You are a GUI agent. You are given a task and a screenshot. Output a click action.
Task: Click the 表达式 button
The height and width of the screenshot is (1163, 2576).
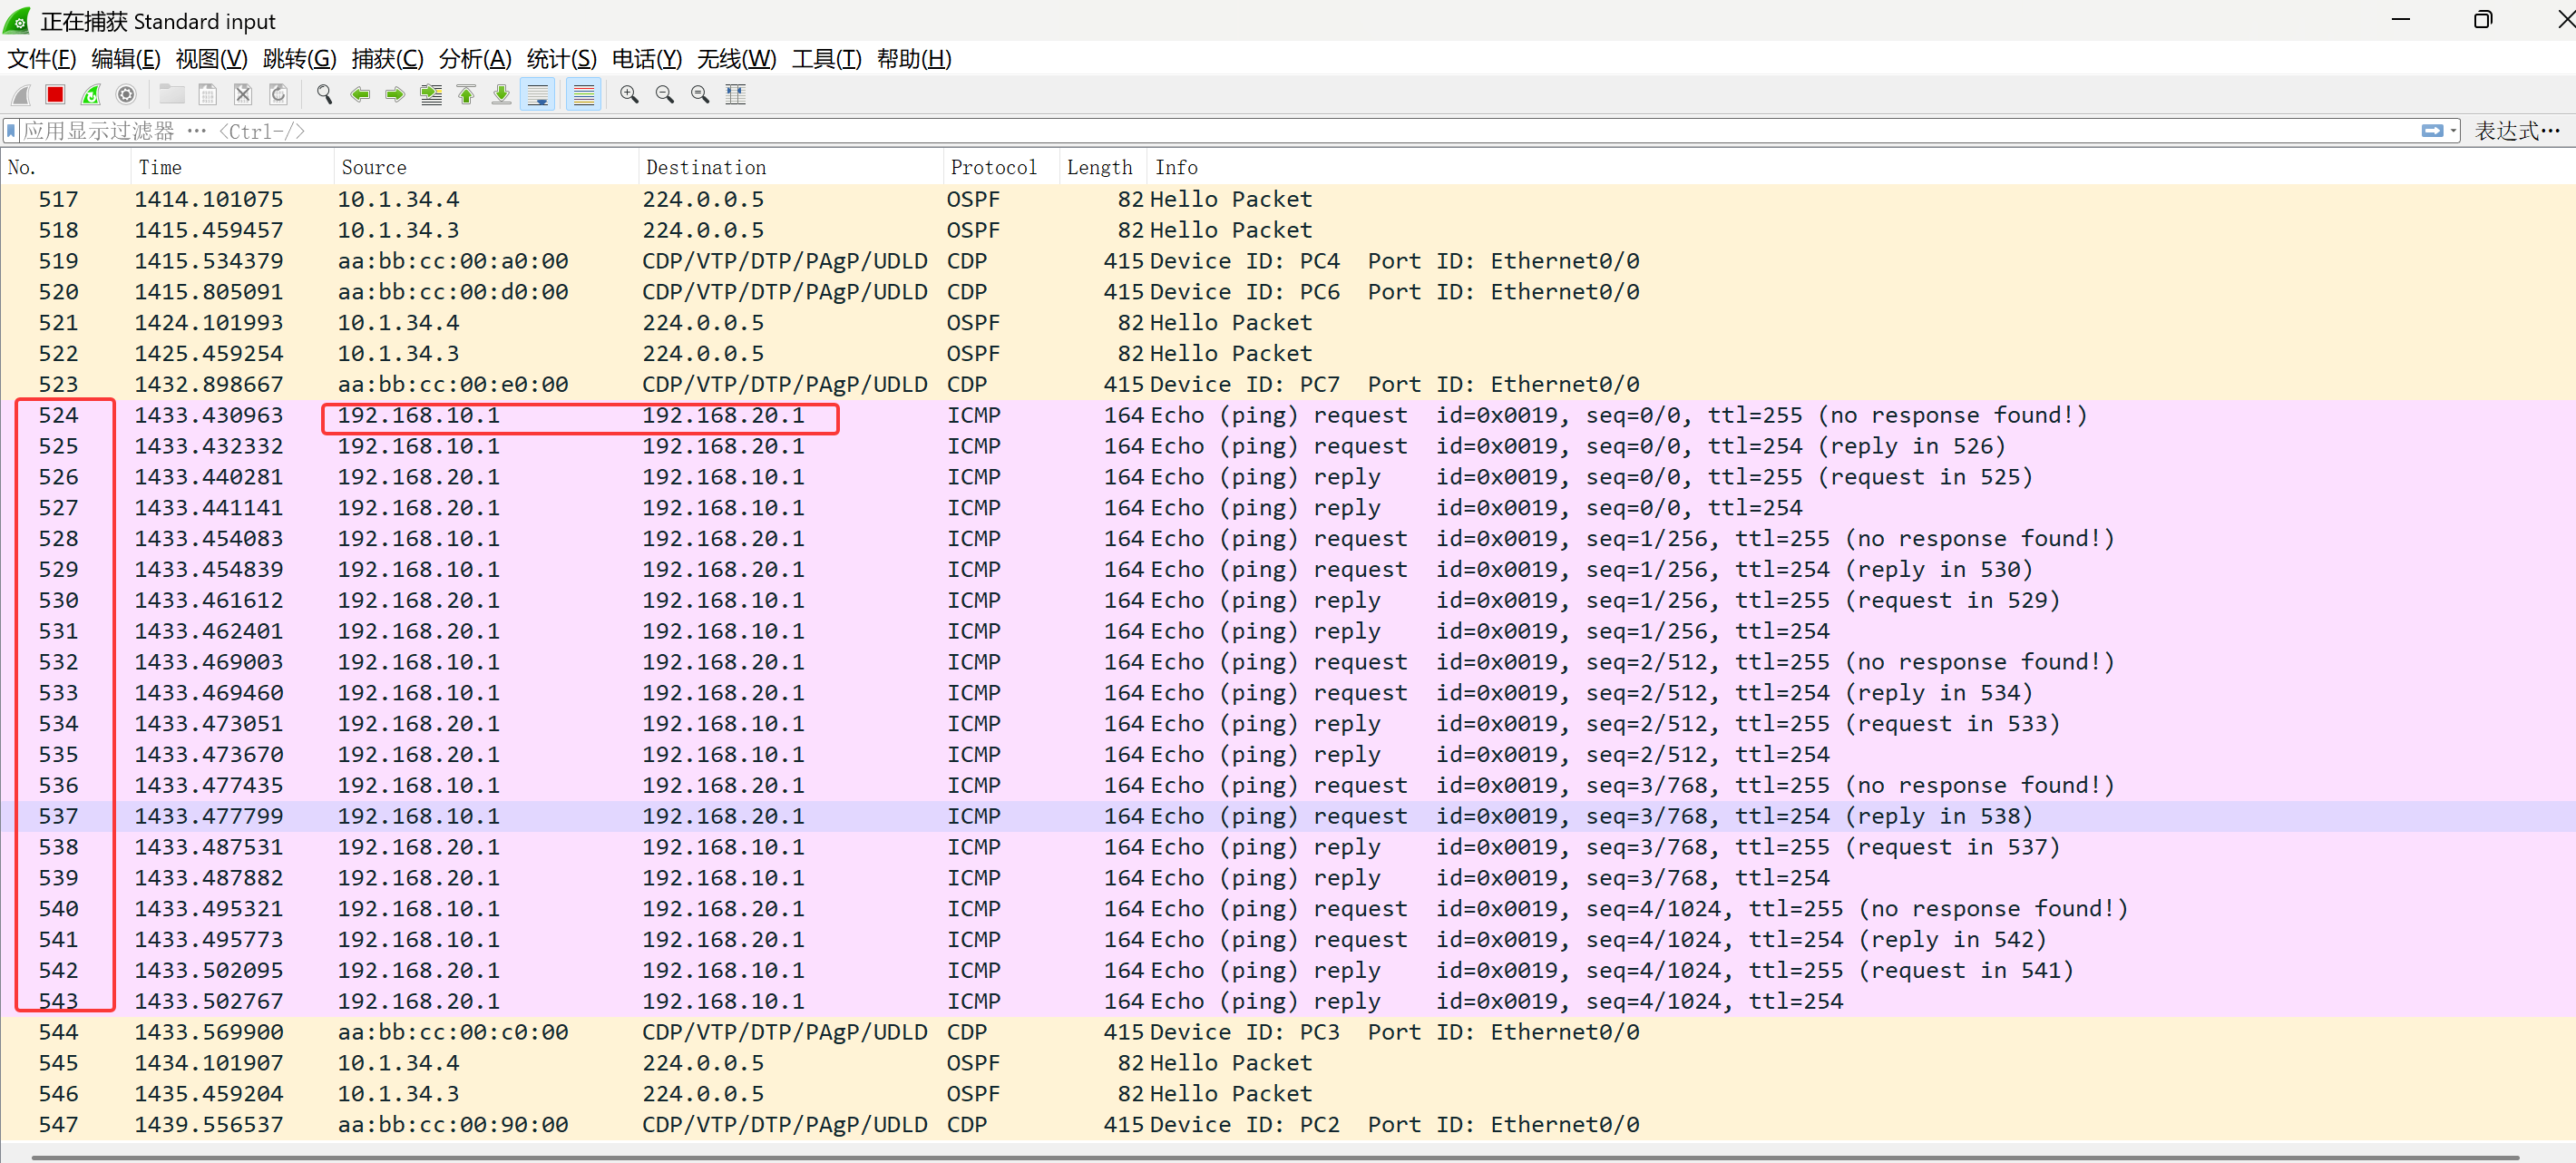point(2516,131)
